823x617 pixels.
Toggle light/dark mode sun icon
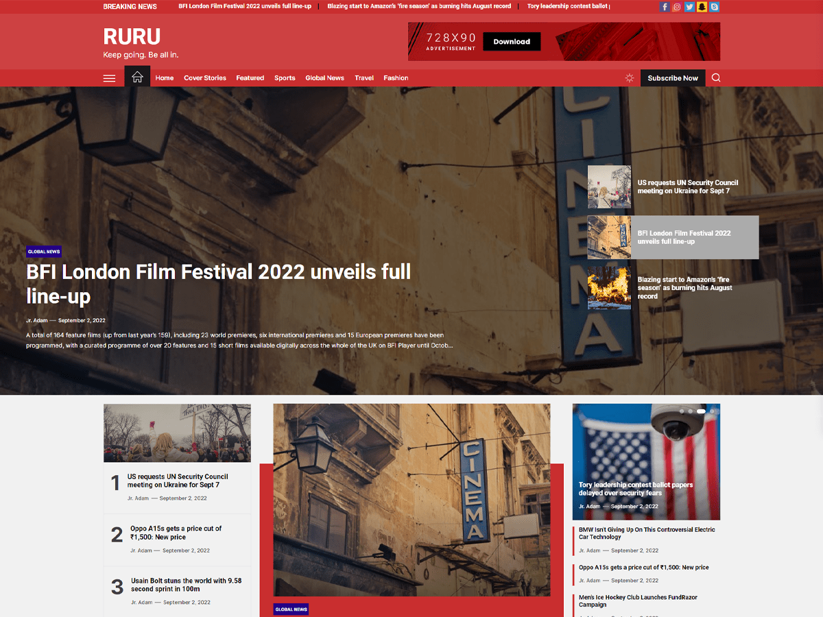point(630,78)
